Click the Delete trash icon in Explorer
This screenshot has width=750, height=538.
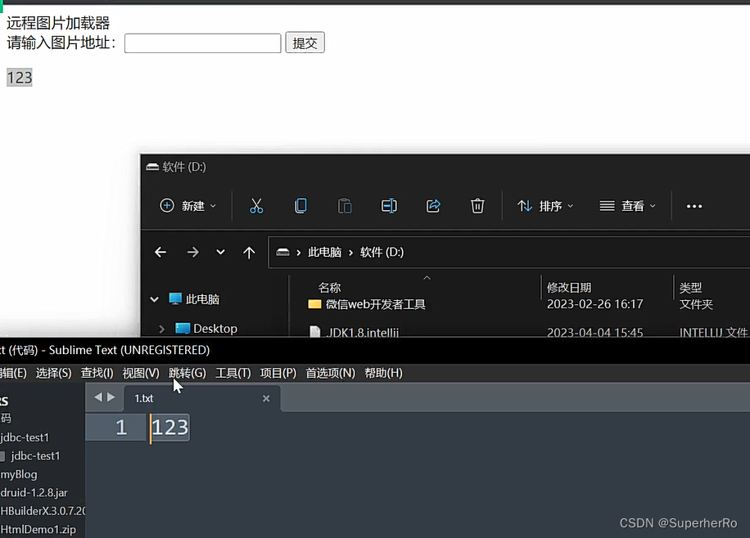click(477, 205)
